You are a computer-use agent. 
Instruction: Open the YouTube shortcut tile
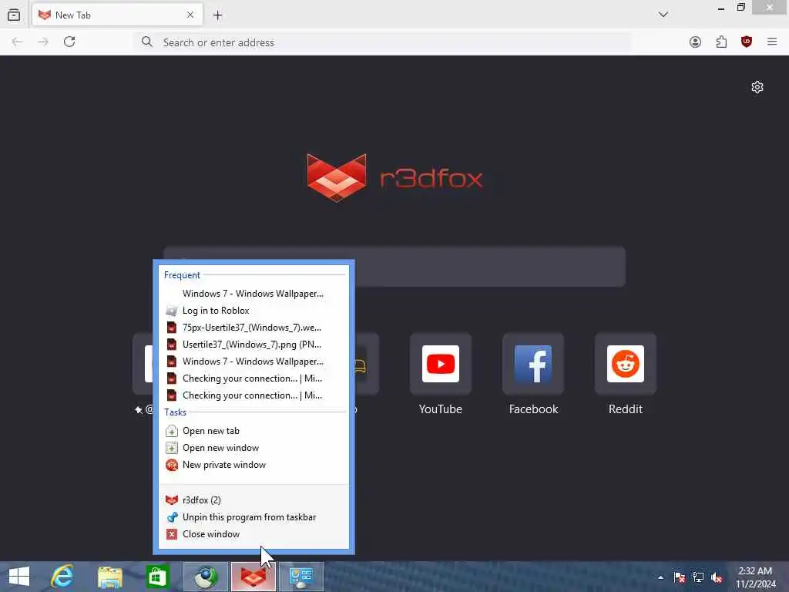440,375
